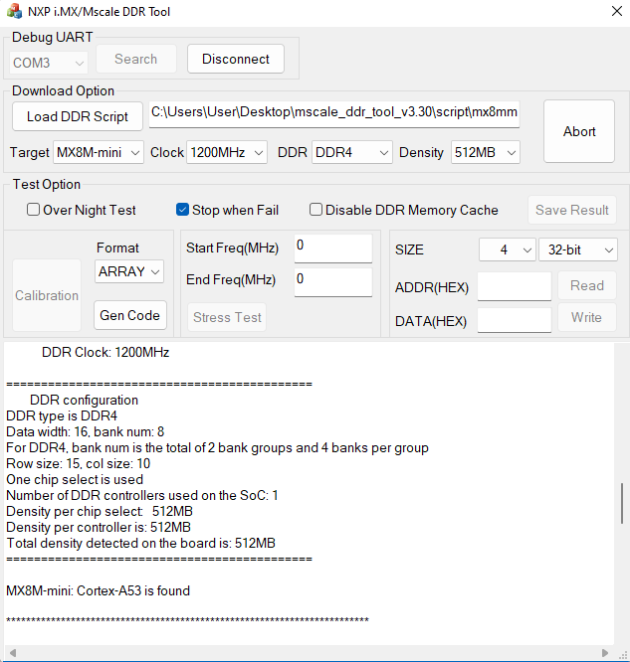Click the log's horizontal scroll right arrow
This screenshot has width=630, height=662.
[605, 653]
